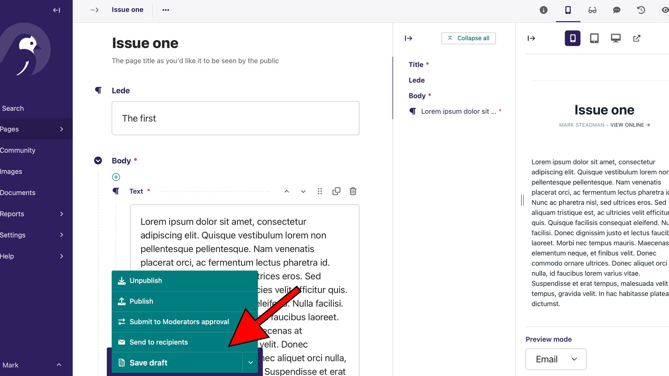
Task: Click the Collapse all button
Action: click(468, 38)
